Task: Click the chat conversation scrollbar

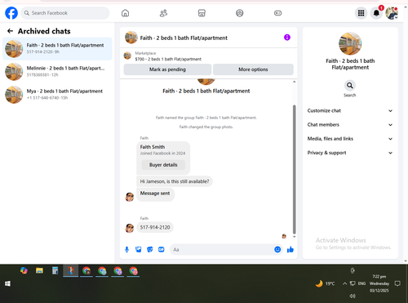Action: [x=294, y=169]
